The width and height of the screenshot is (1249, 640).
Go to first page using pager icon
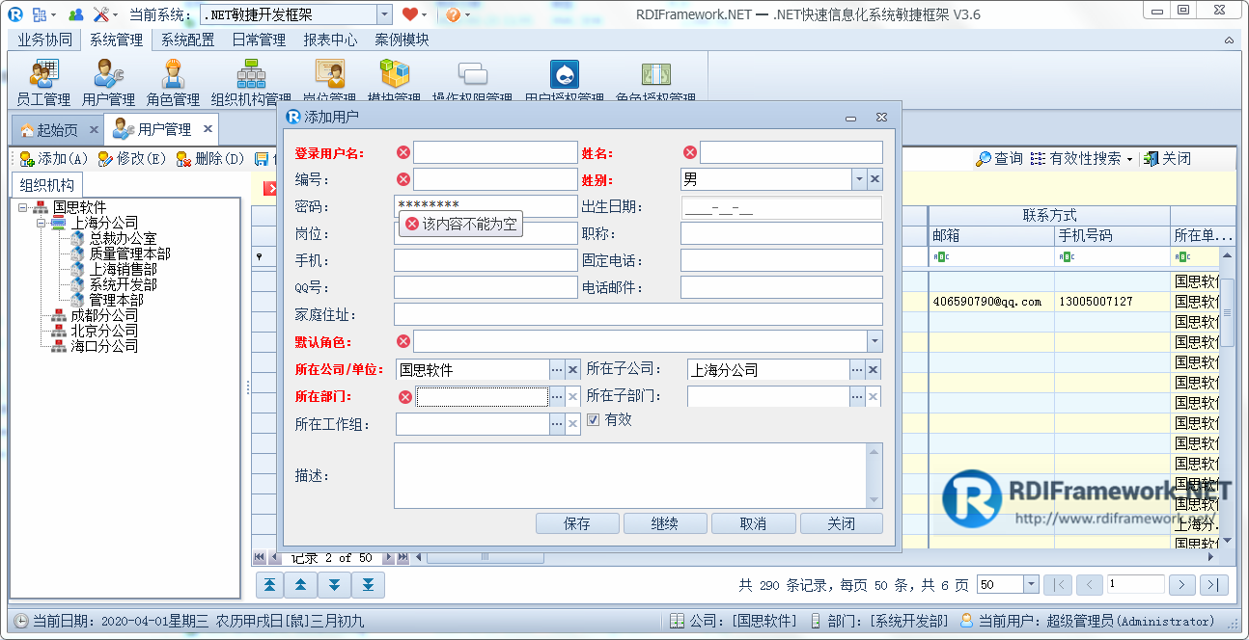point(1059,584)
